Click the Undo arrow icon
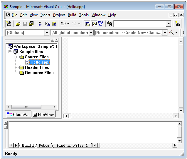The height and width of the screenshot is (159, 187). (63, 23)
